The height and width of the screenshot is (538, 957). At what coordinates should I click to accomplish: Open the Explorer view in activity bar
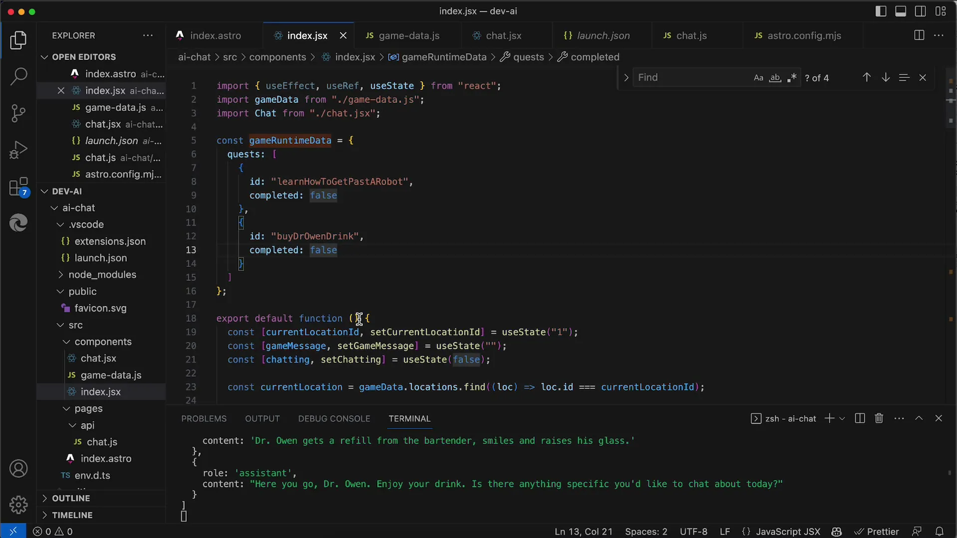click(x=18, y=40)
